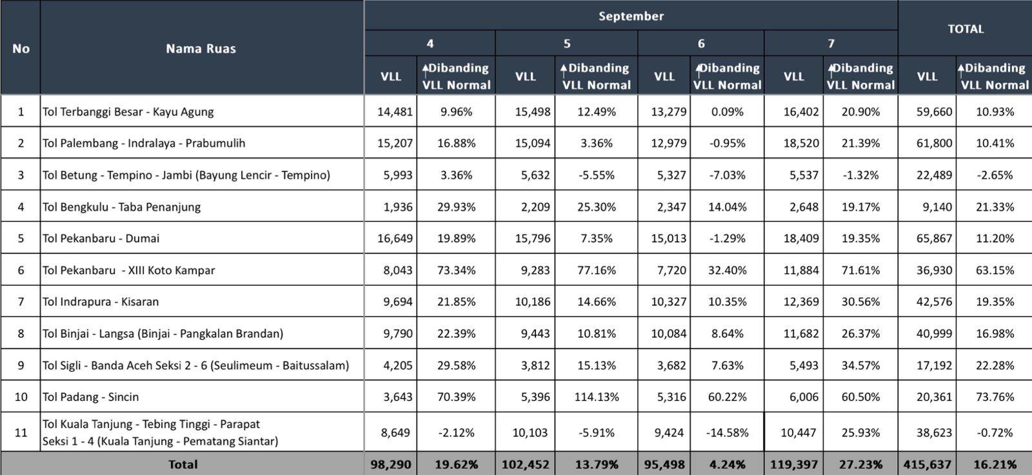
Task: Click the 114.13% cell in Padang - Sincin row
Action: pyautogui.click(x=596, y=397)
